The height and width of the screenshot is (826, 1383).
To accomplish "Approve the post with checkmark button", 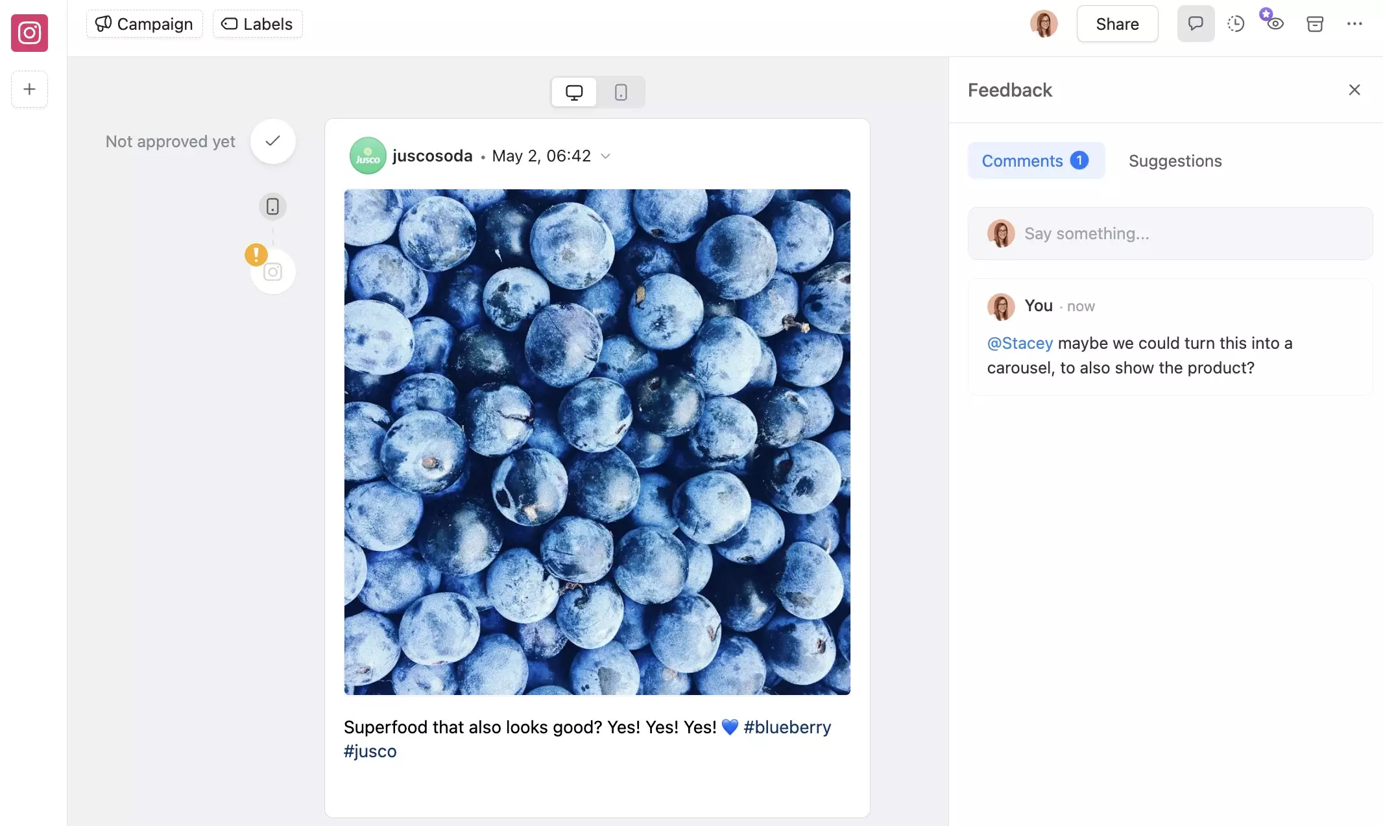I will point(272,141).
